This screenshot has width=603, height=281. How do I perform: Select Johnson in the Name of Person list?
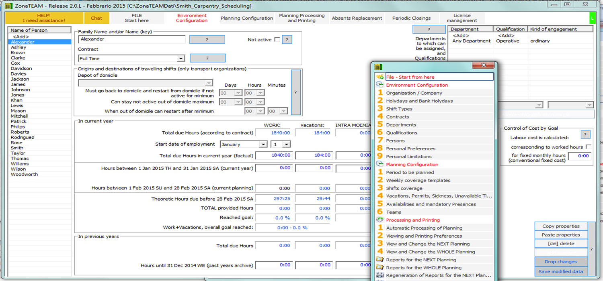(x=21, y=90)
